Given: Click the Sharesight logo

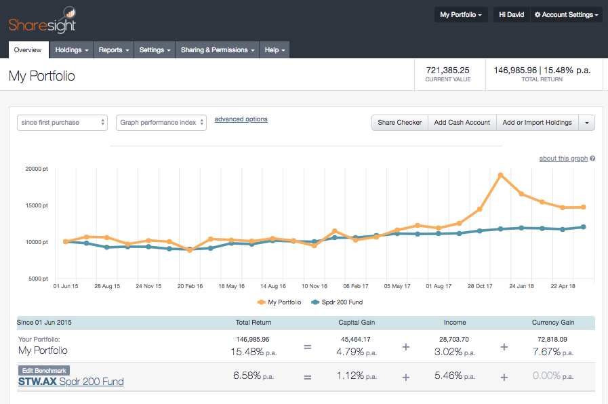Looking at the screenshot, I should pyautogui.click(x=42, y=20).
